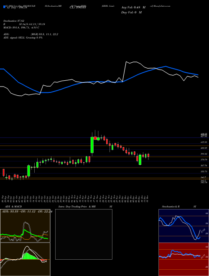Click the blue 12 Day SMA legend square

[x=4, y=7]
